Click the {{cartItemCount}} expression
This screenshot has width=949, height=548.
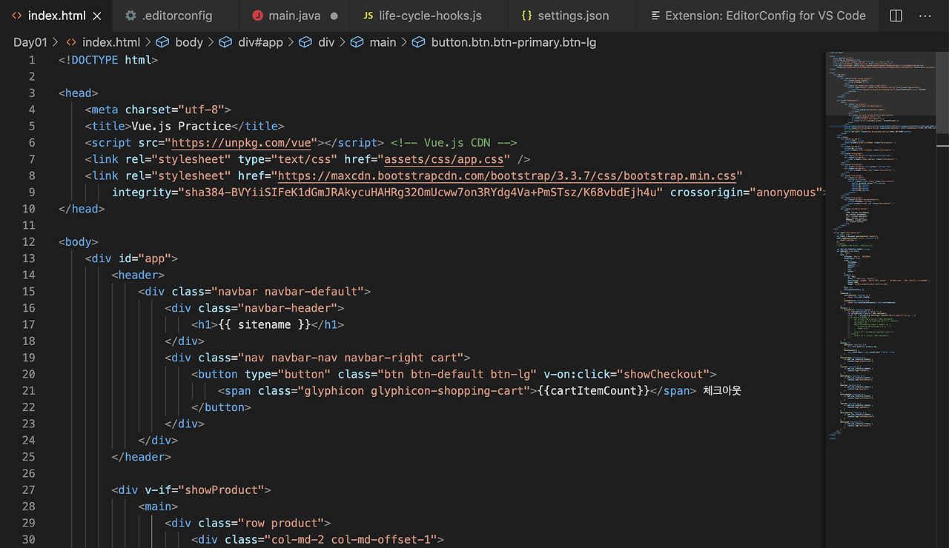(593, 391)
